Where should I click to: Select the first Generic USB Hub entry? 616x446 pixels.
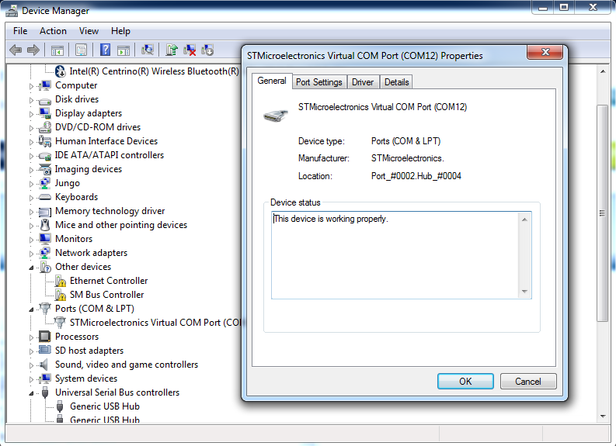click(x=105, y=406)
